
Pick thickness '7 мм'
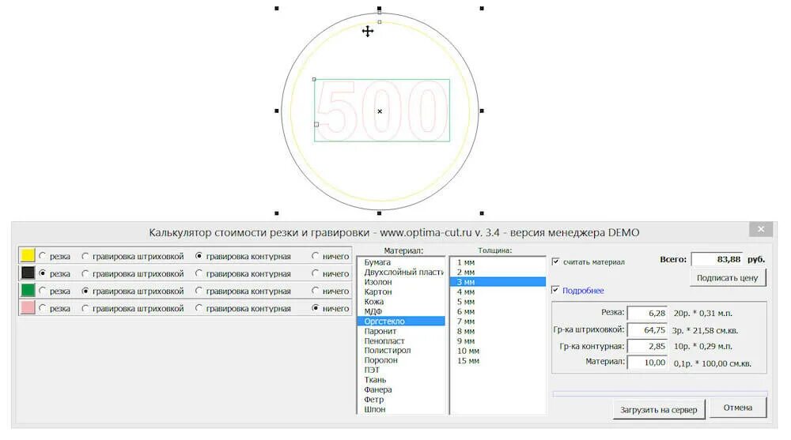coord(498,321)
